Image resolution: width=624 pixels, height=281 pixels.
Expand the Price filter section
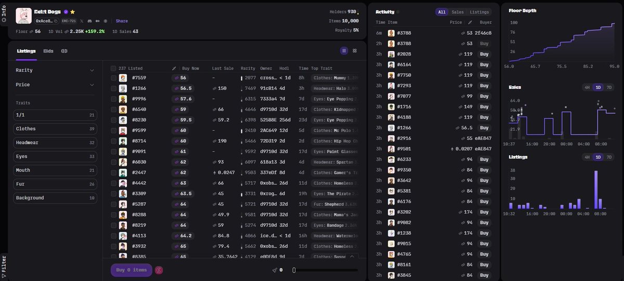click(x=55, y=85)
